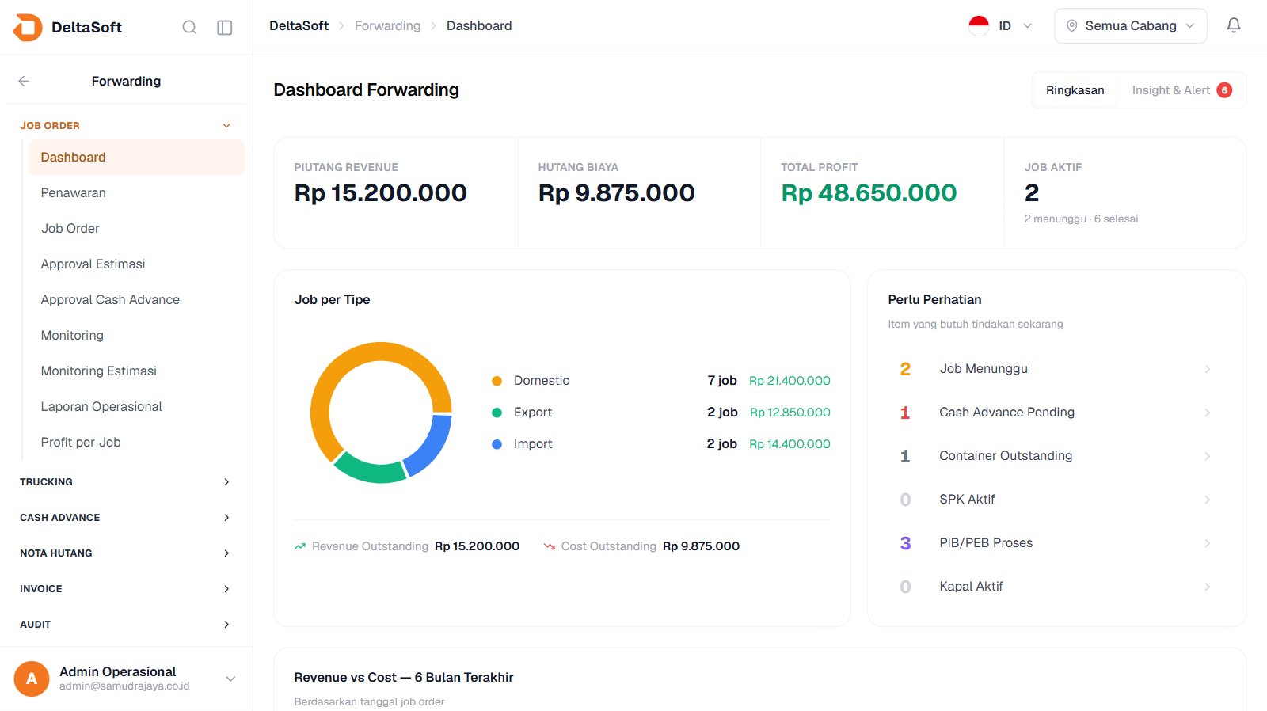The image size is (1267, 711).
Task: Click the Indonesia flag icon
Action: coord(979,25)
